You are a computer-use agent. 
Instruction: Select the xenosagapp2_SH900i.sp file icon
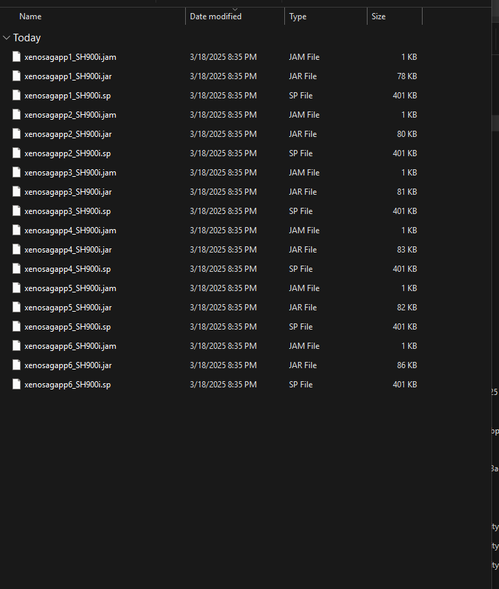[x=17, y=153]
